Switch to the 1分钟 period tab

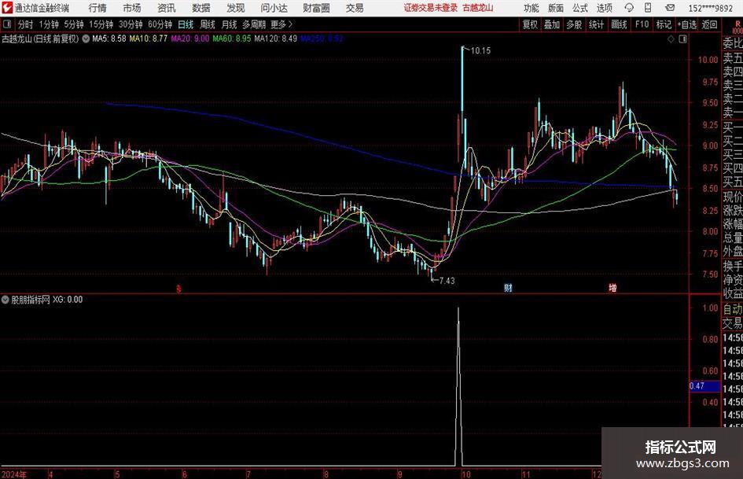tap(48, 24)
